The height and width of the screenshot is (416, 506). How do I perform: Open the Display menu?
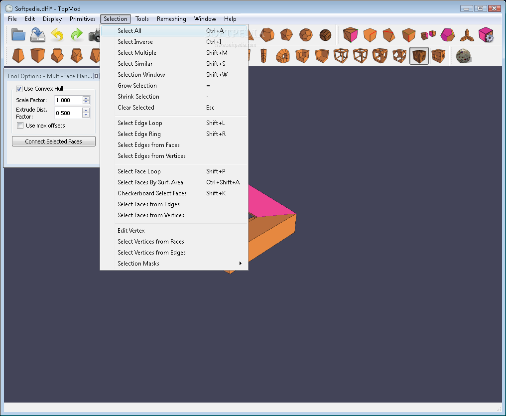tap(52, 19)
